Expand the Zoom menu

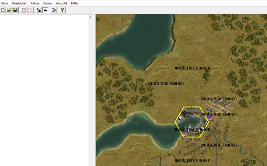[48, 3]
